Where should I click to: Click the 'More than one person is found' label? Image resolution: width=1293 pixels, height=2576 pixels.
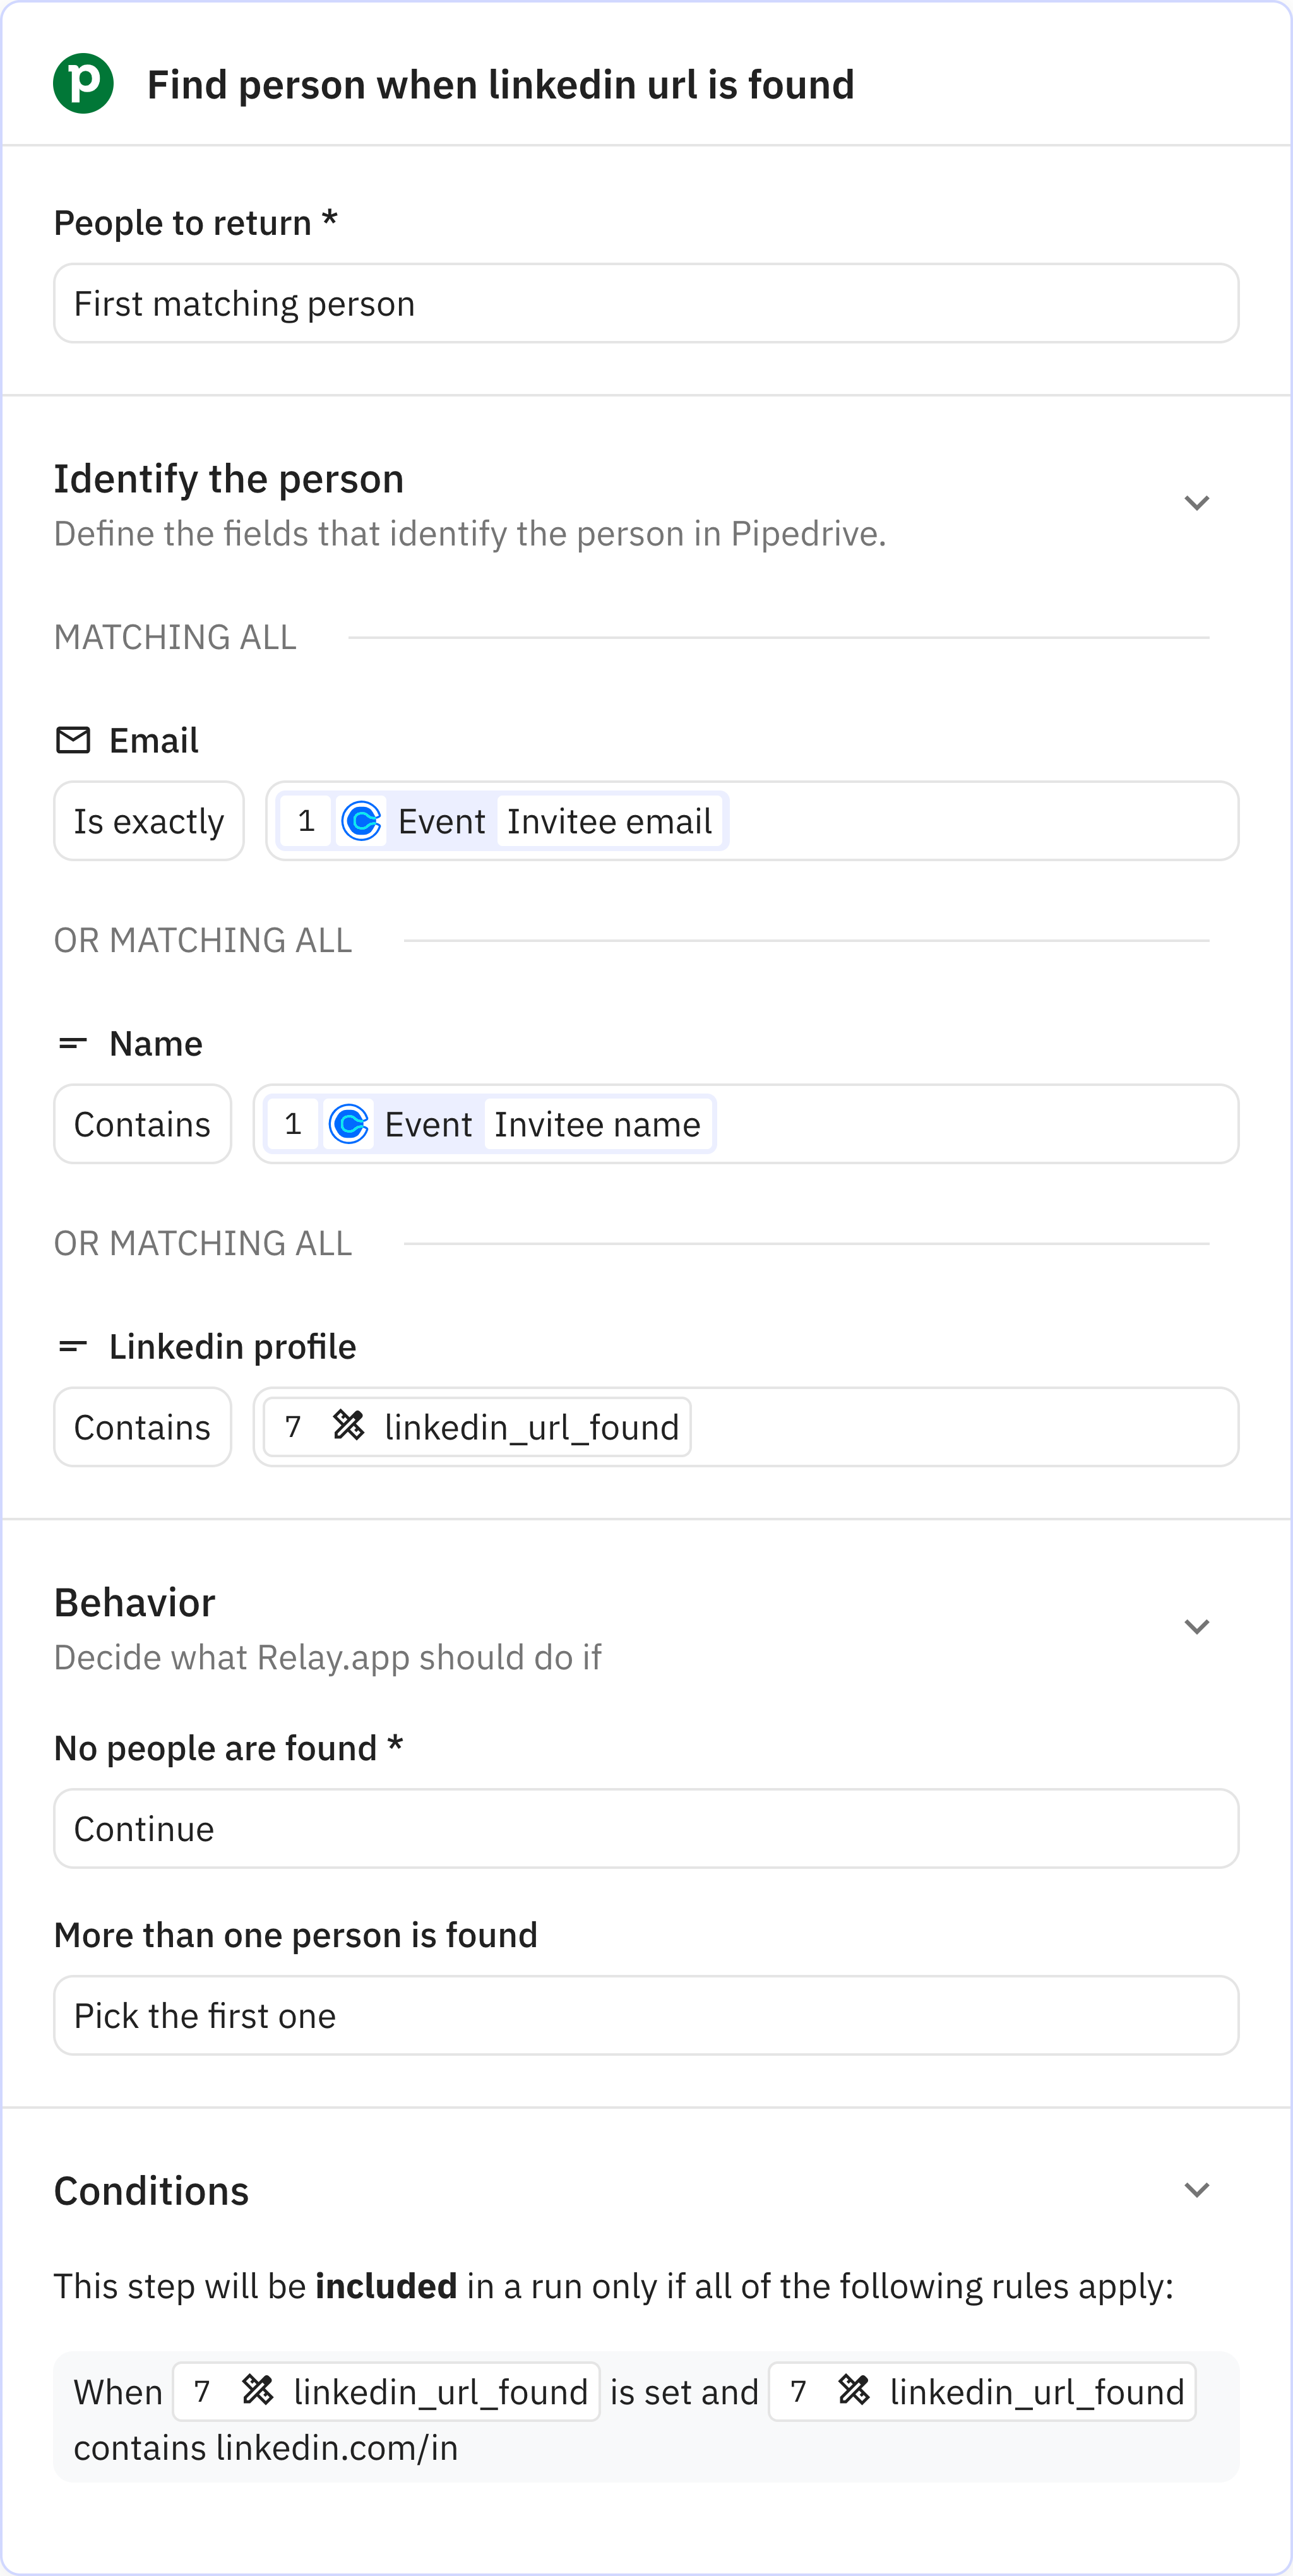pyautogui.click(x=296, y=1935)
